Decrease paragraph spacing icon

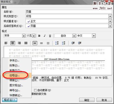click(x=64, y=43)
